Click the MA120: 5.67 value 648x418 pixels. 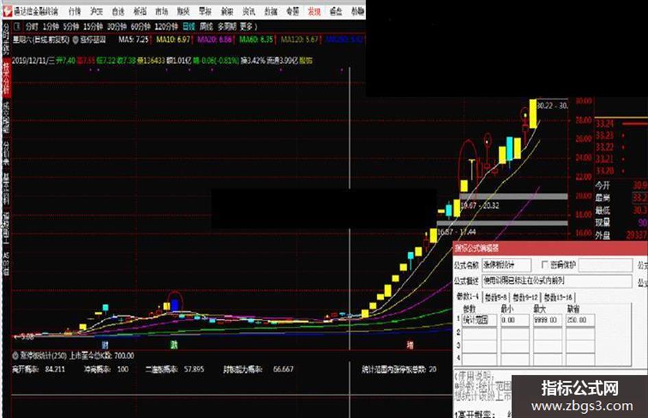(x=300, y=40)
